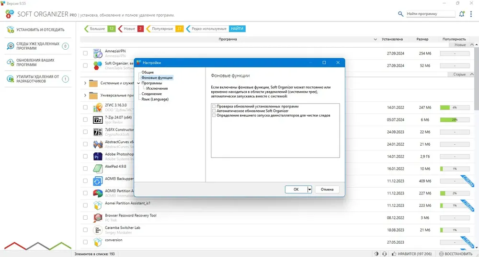Click AOMEI Partition popularity bar showing 2%
The image size is (479, 257).
(455, 193)
